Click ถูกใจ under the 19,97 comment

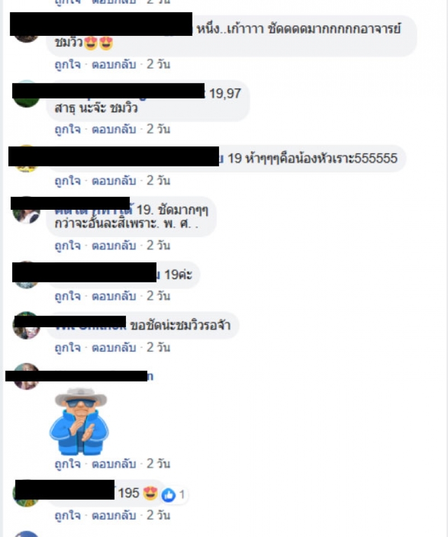point(68,129)
